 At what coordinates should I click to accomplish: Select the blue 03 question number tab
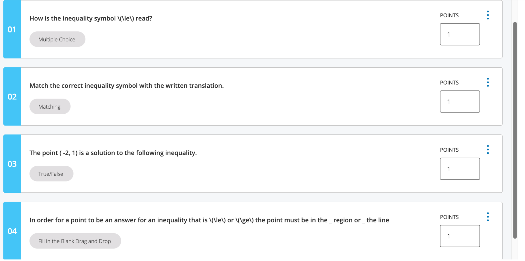(x=12, y=164)
